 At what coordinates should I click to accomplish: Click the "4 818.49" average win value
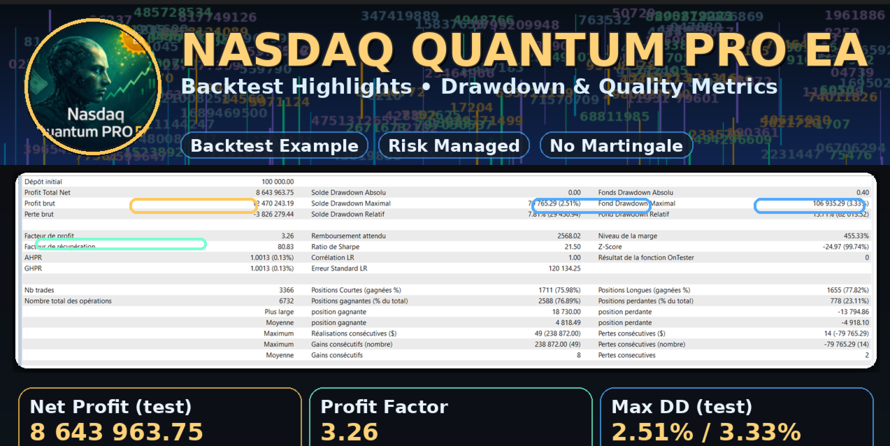(x=568, y=323)
